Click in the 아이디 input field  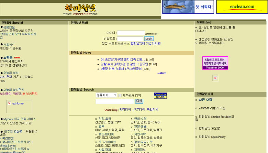click(x=131, y=33)
